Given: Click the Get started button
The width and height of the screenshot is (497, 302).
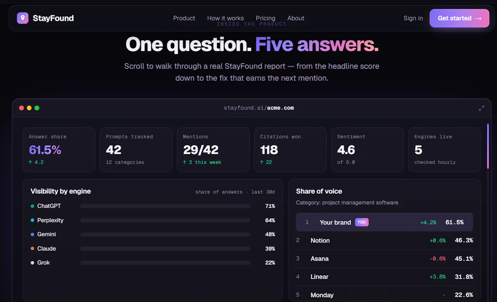Looking at the screenshot, I should [x=459, y=18].
